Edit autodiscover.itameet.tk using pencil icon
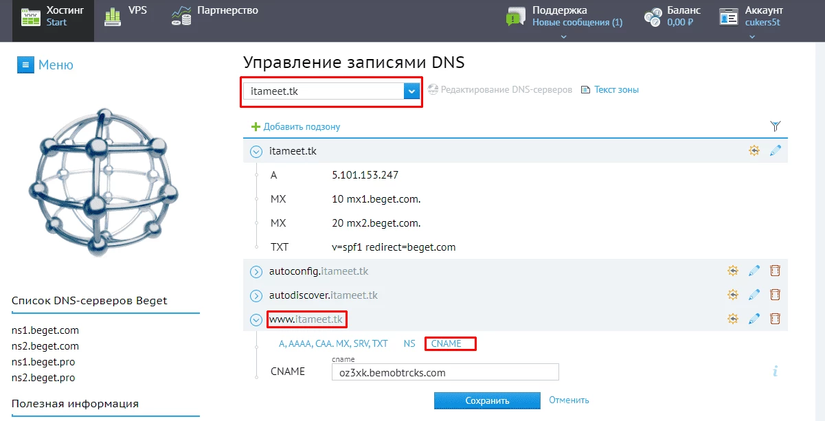 pyautogui.click(x=754, y=295)
